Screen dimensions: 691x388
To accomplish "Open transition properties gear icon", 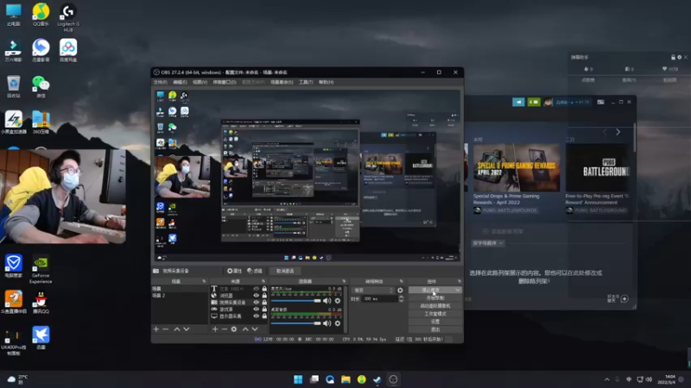I will click(x=400, y=291).
